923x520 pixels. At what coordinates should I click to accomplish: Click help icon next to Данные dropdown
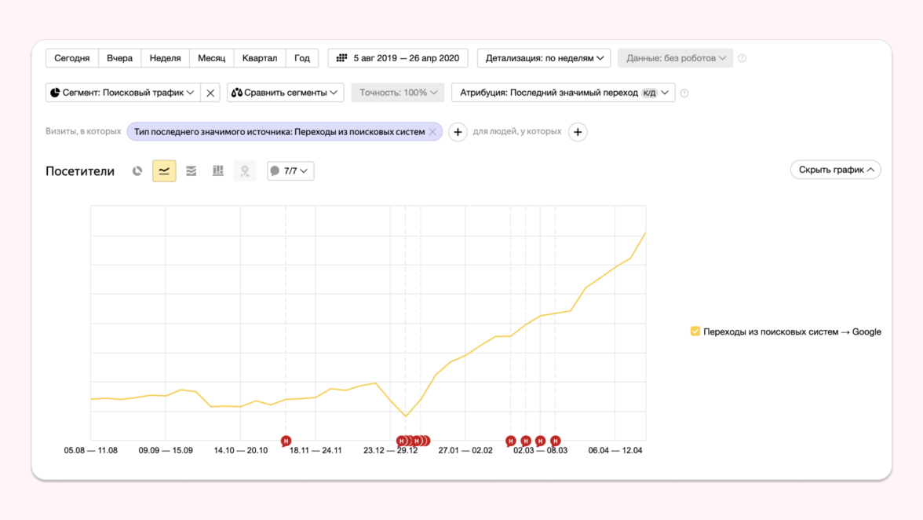point(742,58)
